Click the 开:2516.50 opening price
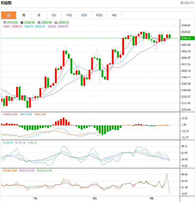 pyautogui.click(x=10, y=22)
